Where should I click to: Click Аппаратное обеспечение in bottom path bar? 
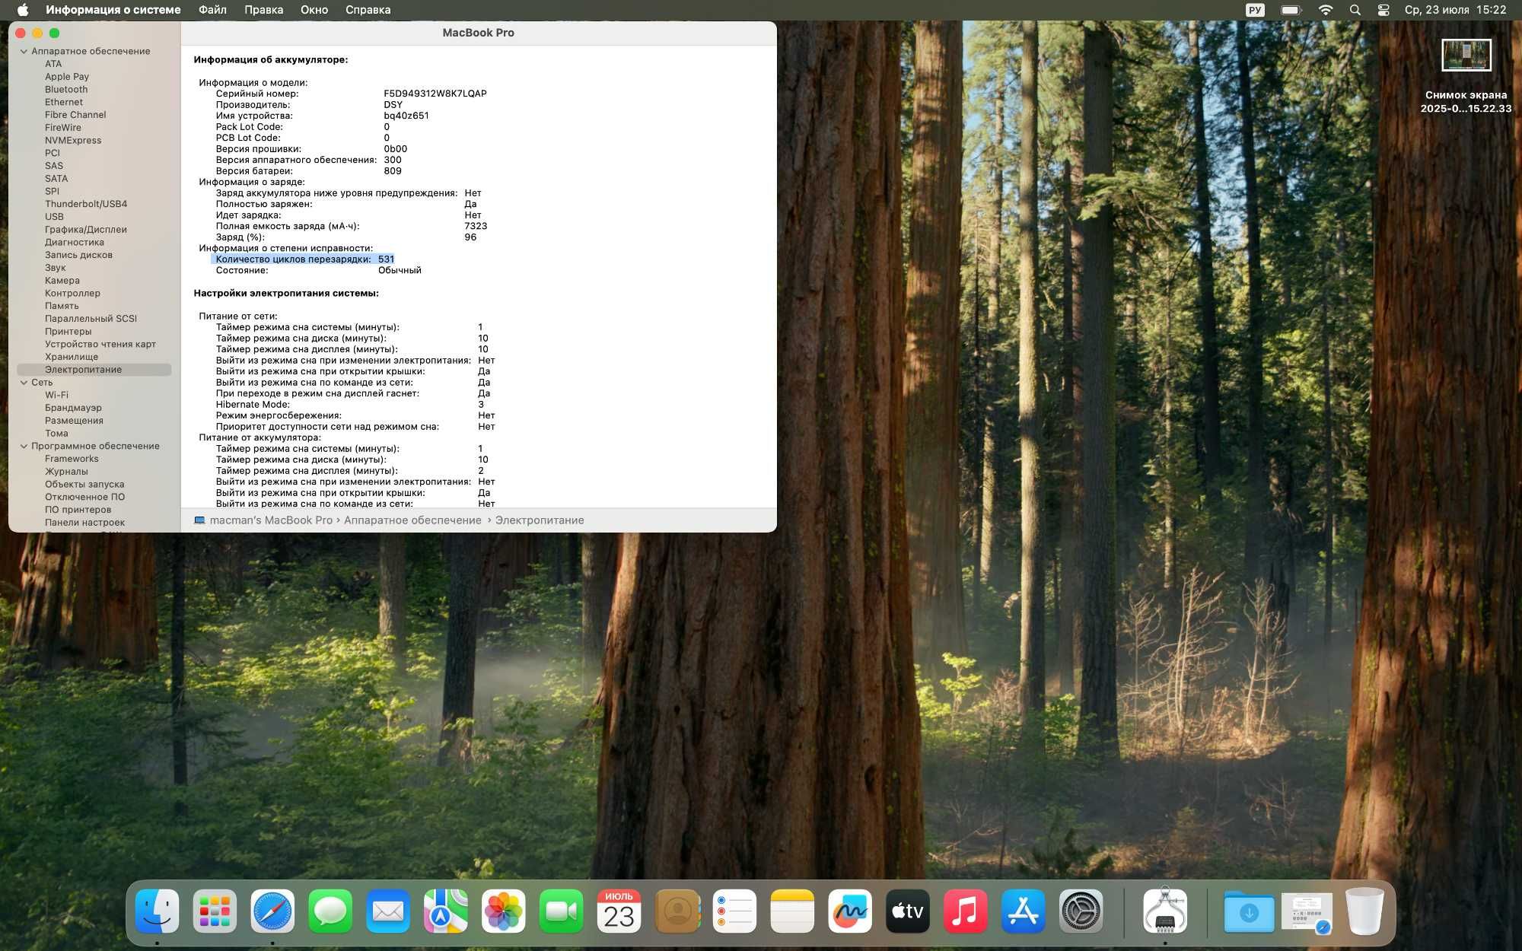pyautogui.click(x=412, y=520)
